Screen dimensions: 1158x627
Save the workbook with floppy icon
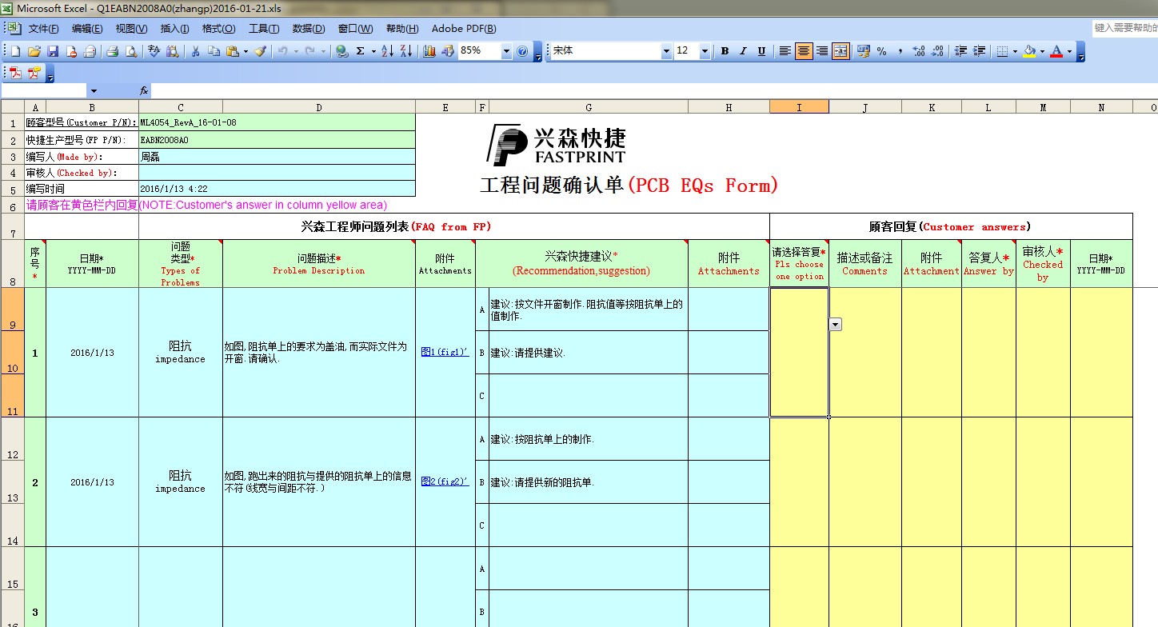click(52, 51)
